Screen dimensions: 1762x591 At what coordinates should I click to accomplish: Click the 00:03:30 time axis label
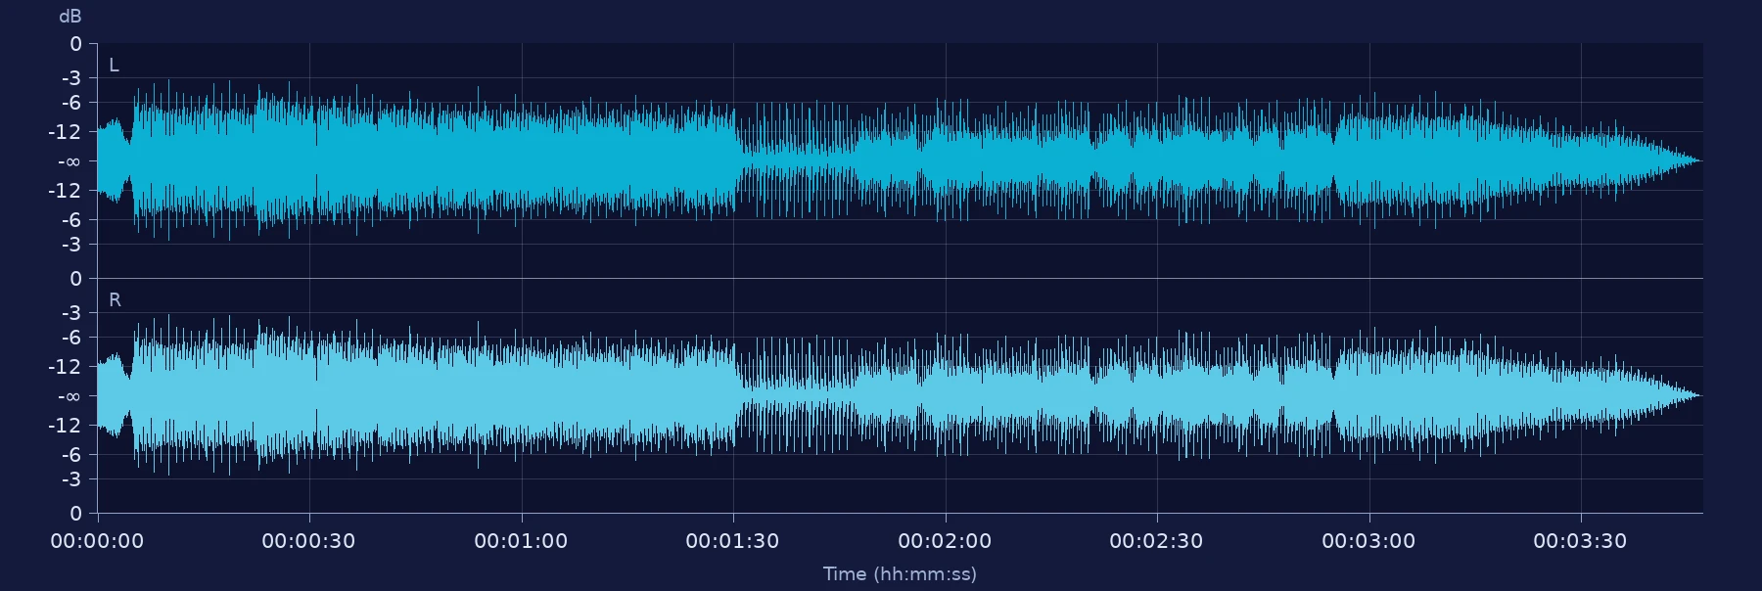click(x=1580, y=541)
